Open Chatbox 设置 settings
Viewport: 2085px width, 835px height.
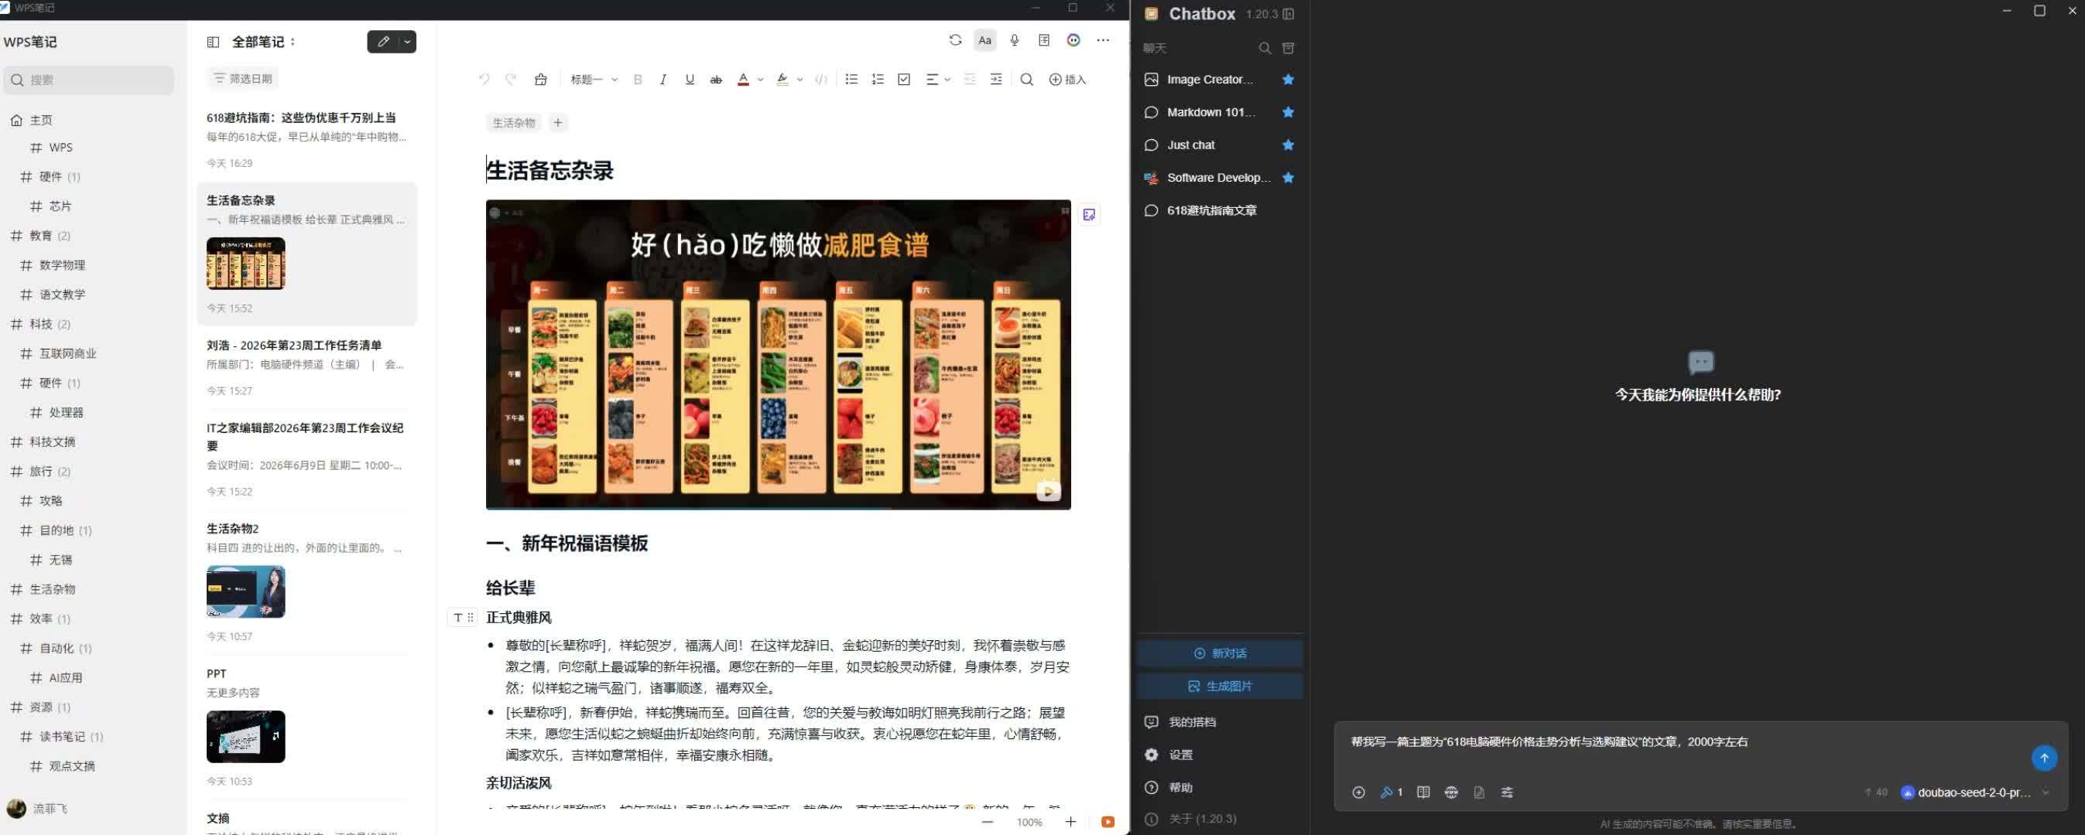(1219, 755)
